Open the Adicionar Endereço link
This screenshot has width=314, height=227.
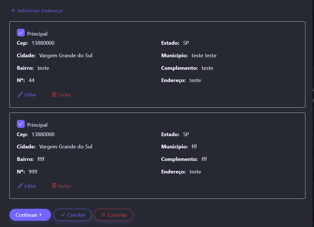40,11
